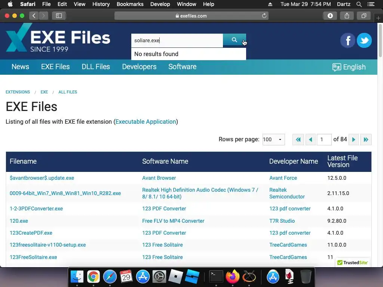Select the EXE Files navigation tab
Viewport: 383px width, 287px height.
pos(55,67)
